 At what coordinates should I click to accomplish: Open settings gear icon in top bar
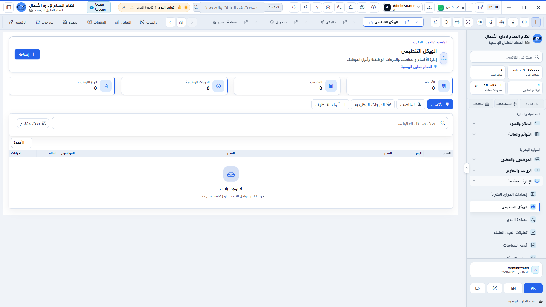(x=328, y=7)
